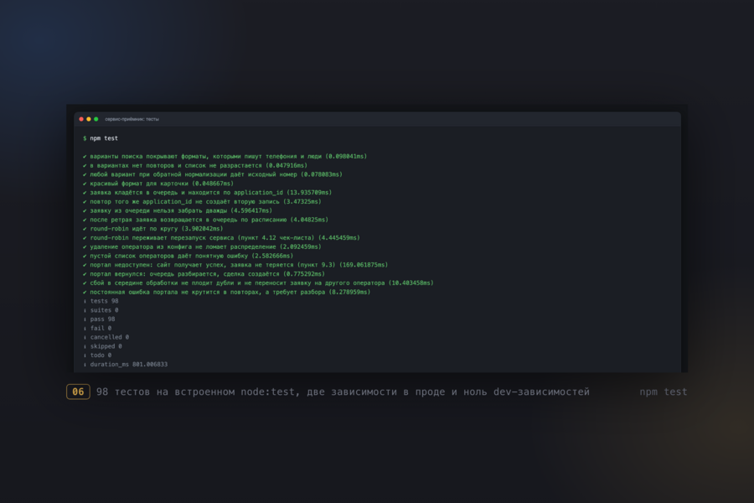Image resolution: width=754 pixels, height=503 pixels.
Task: Click the 'npm test' label beside the caption
Action: coord(664,392)
